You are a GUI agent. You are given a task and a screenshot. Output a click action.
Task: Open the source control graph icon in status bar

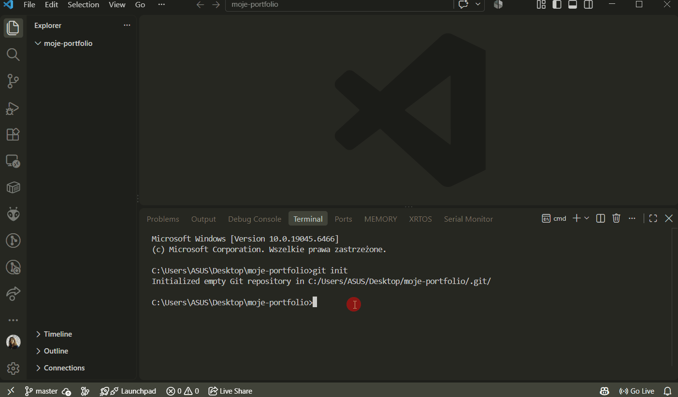click(85, 391)
